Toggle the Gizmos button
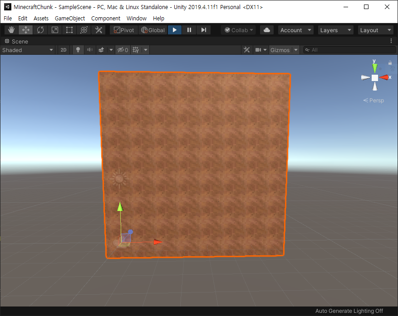This screenshot has width=398, height=316. pyautogui.click(x=280, y=50)
